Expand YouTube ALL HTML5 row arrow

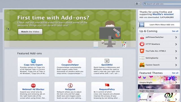(176, 51)
